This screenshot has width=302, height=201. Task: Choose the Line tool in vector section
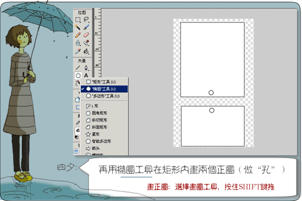coord(78,67)
